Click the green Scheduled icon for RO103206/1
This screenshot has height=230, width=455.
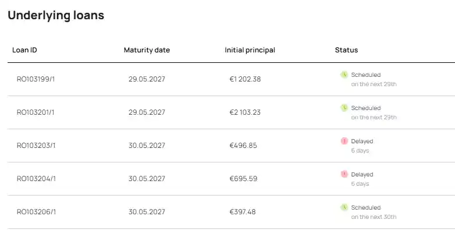(344, 207)
